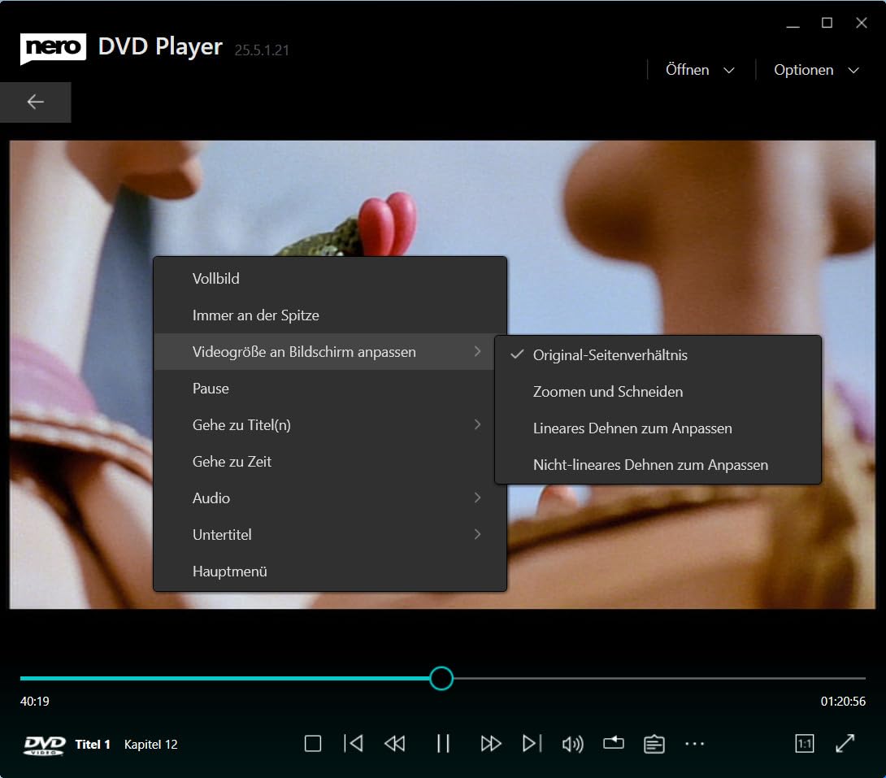886x778 pixels.
Task: Rewind the video
Action: 395,744
